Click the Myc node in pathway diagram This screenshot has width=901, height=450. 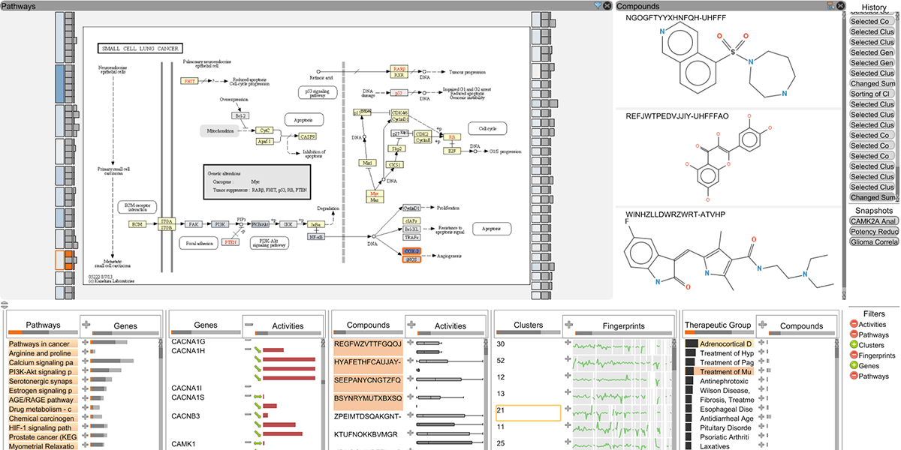pyautogui.click(x=375, y=194)
